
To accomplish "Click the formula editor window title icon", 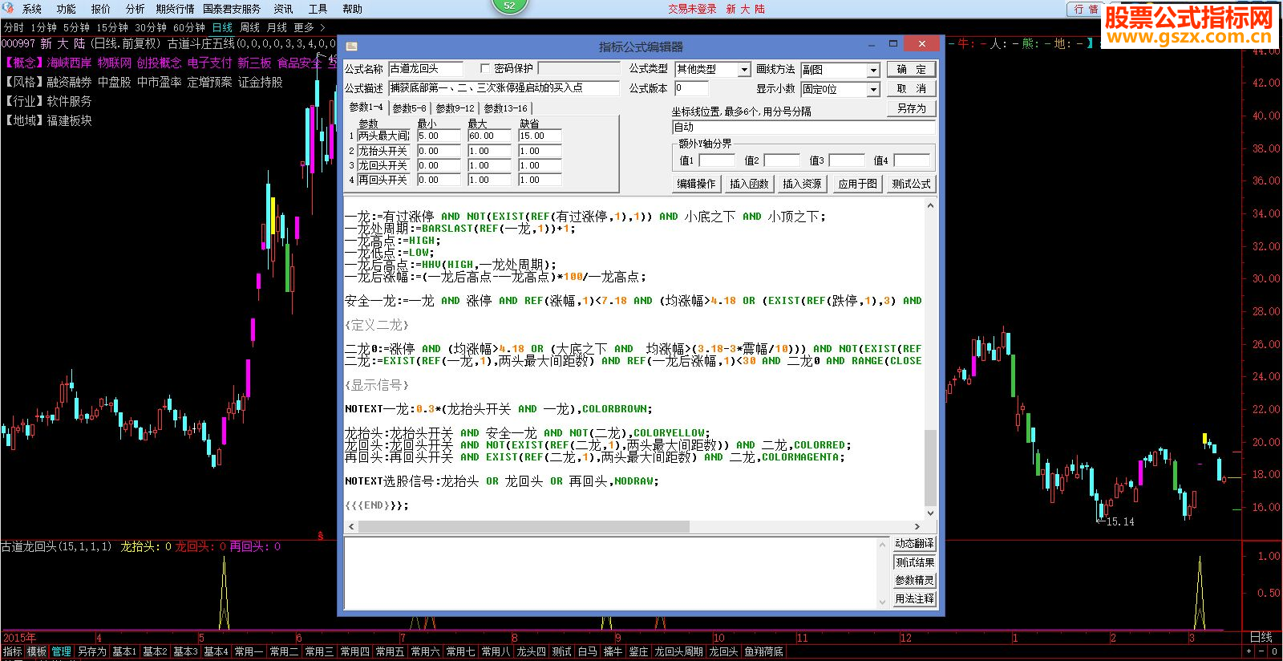I will coord(351,46).
